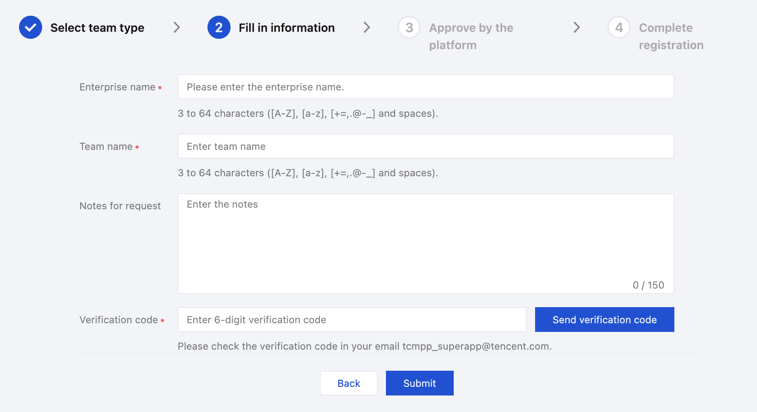Image resolution: width=757 pixels, height=412 pixels.
Task: Focus the Enterprise name input field
Action: point(426,87)
